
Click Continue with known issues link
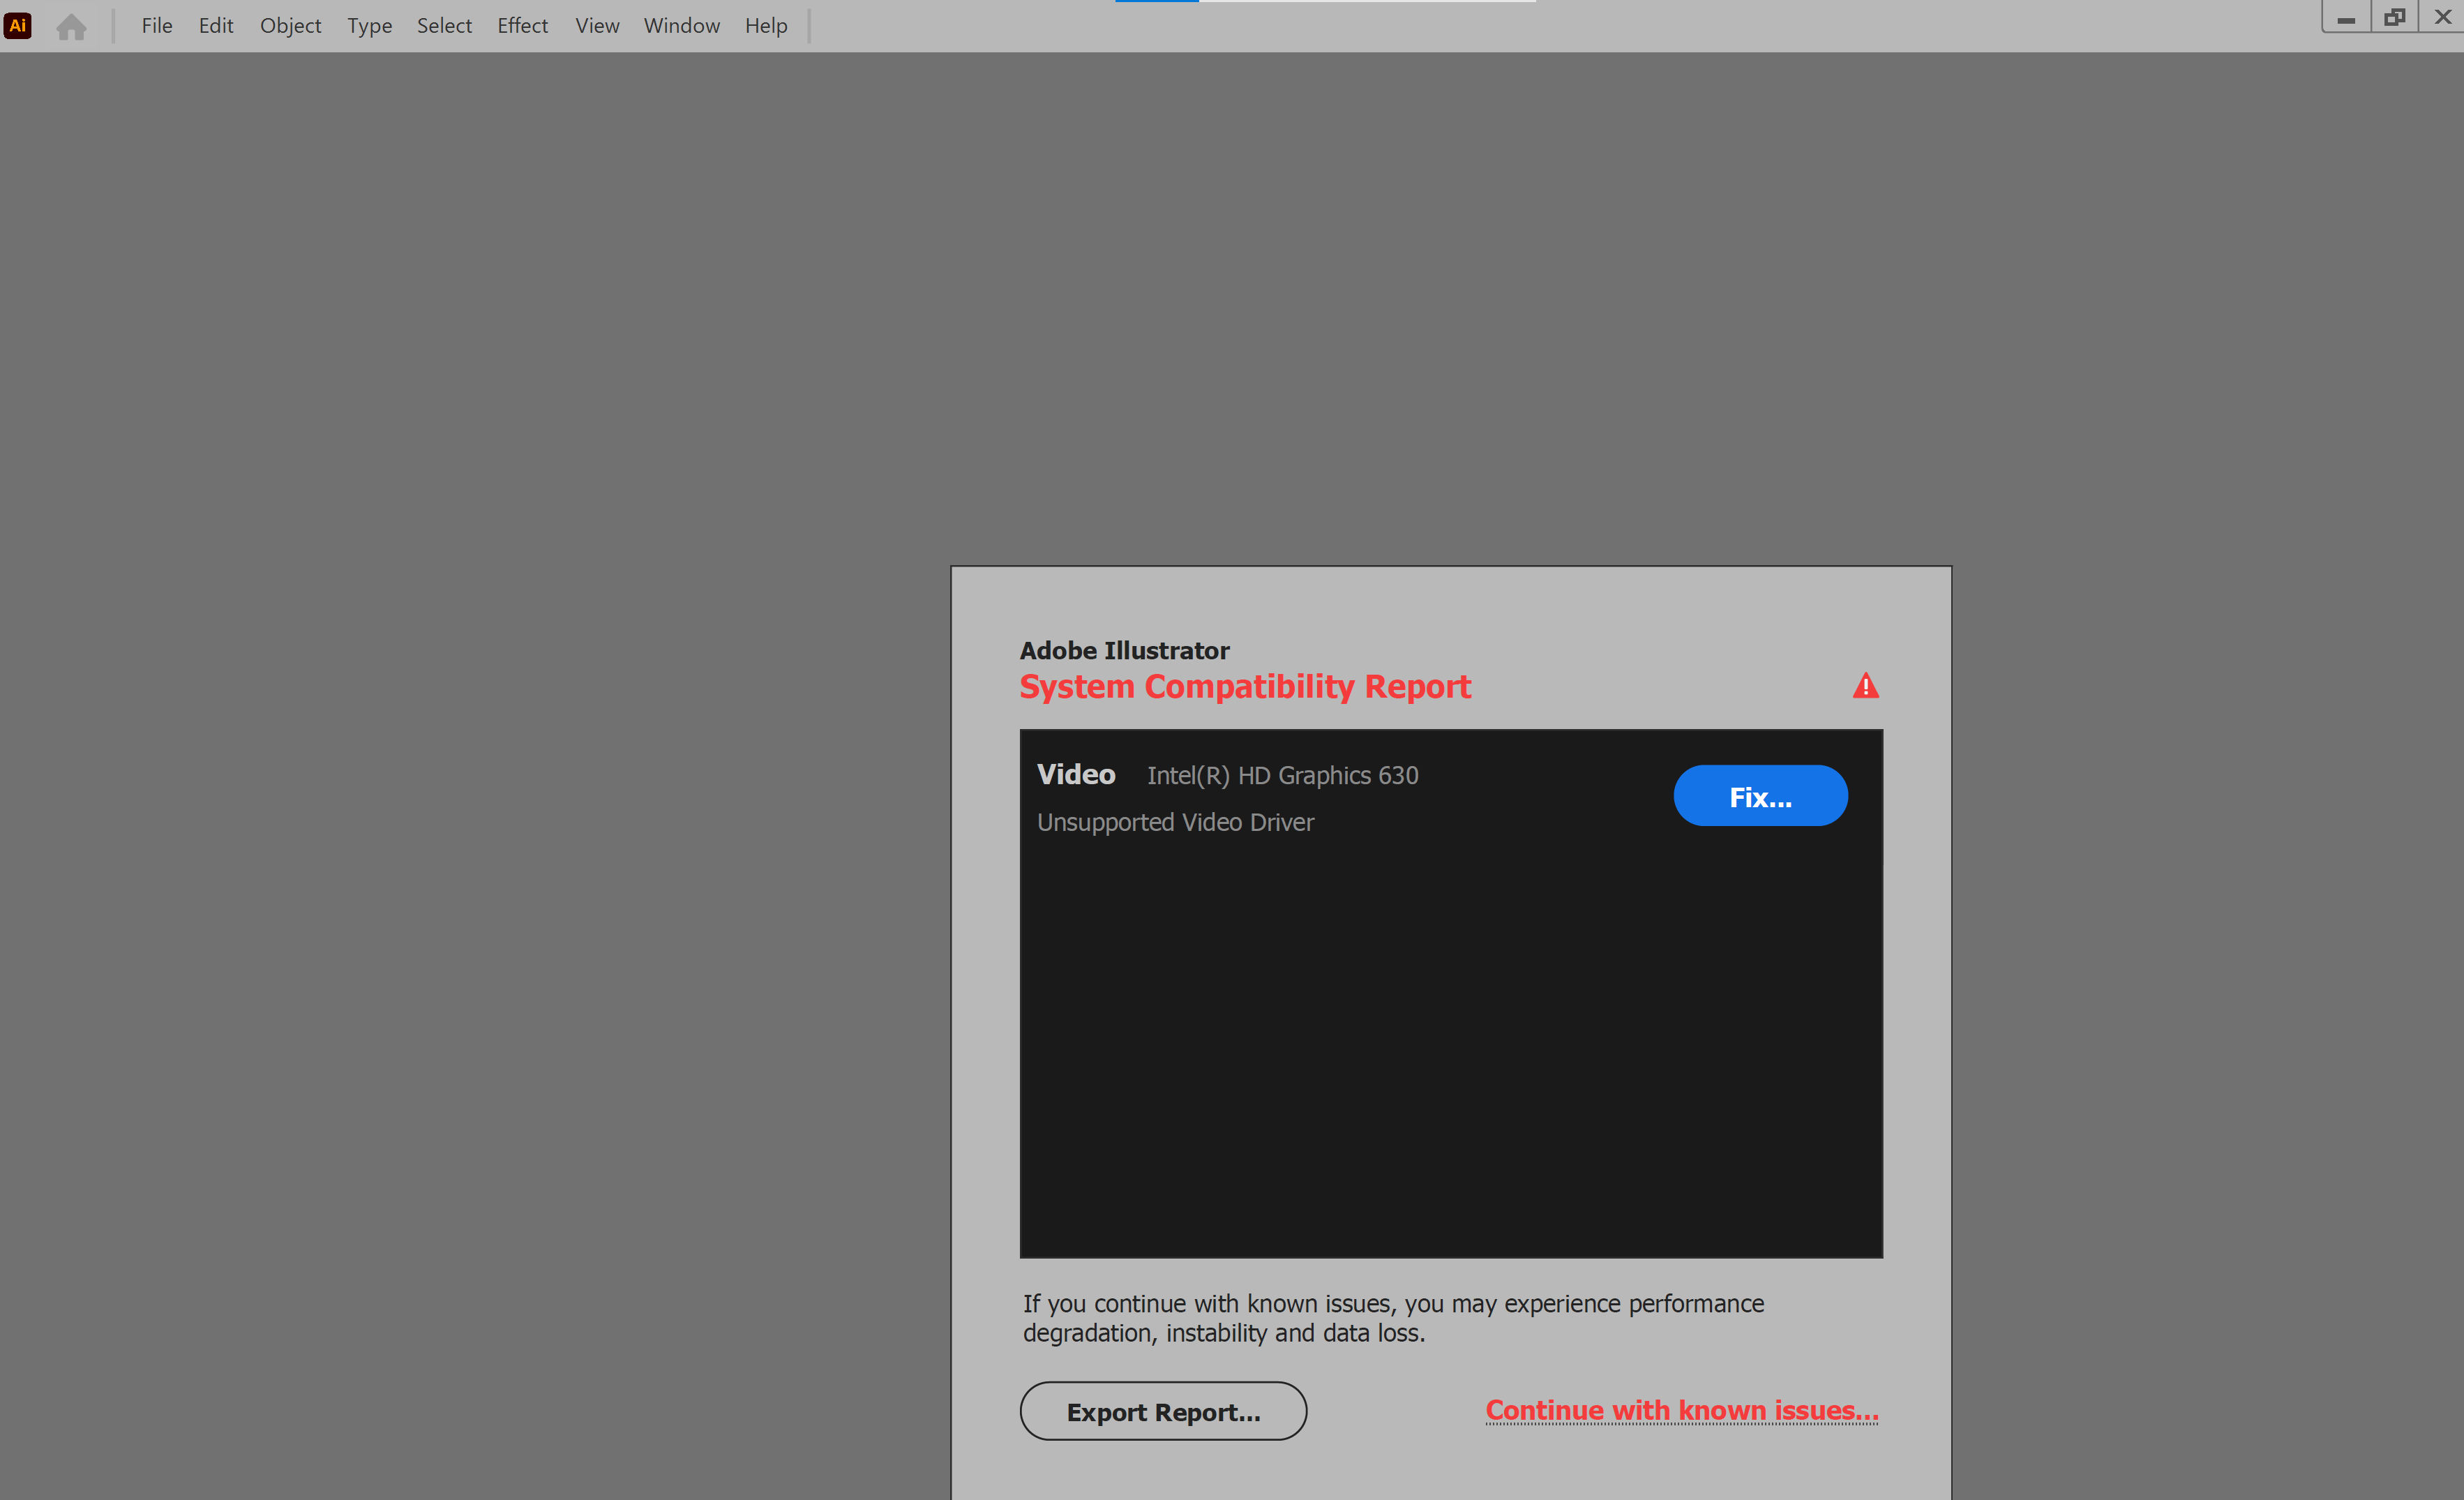tap(1681, 1409)
